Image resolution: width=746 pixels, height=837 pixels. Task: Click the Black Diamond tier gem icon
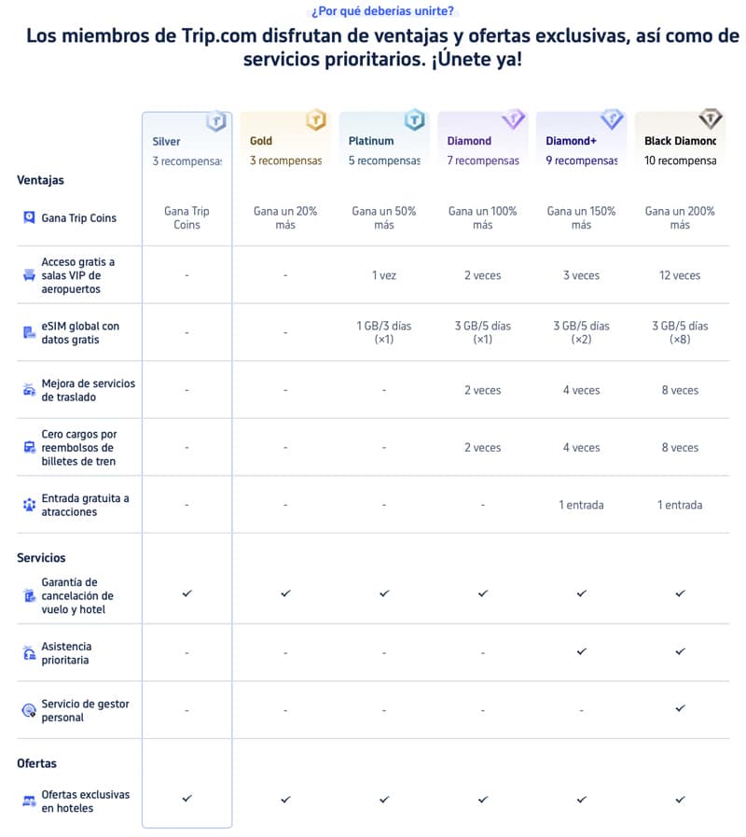(711, 119)
